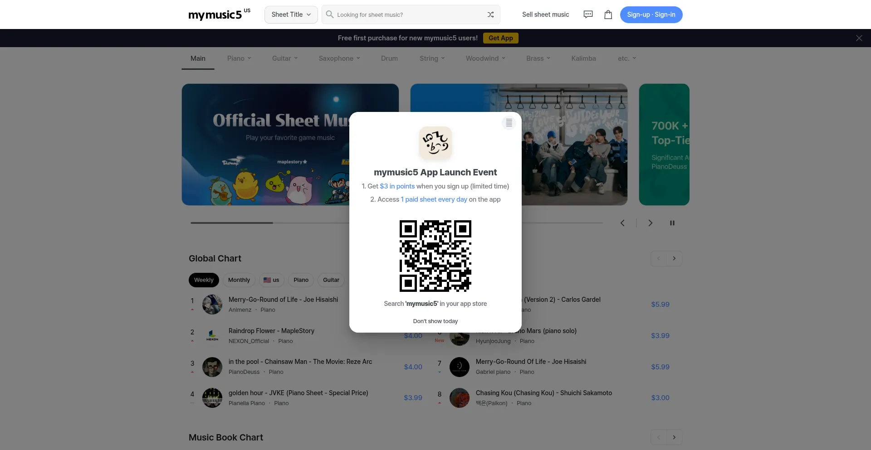Click Sell sheet music link
This screenshot has height=450, width=871.
tap(545, 15)
